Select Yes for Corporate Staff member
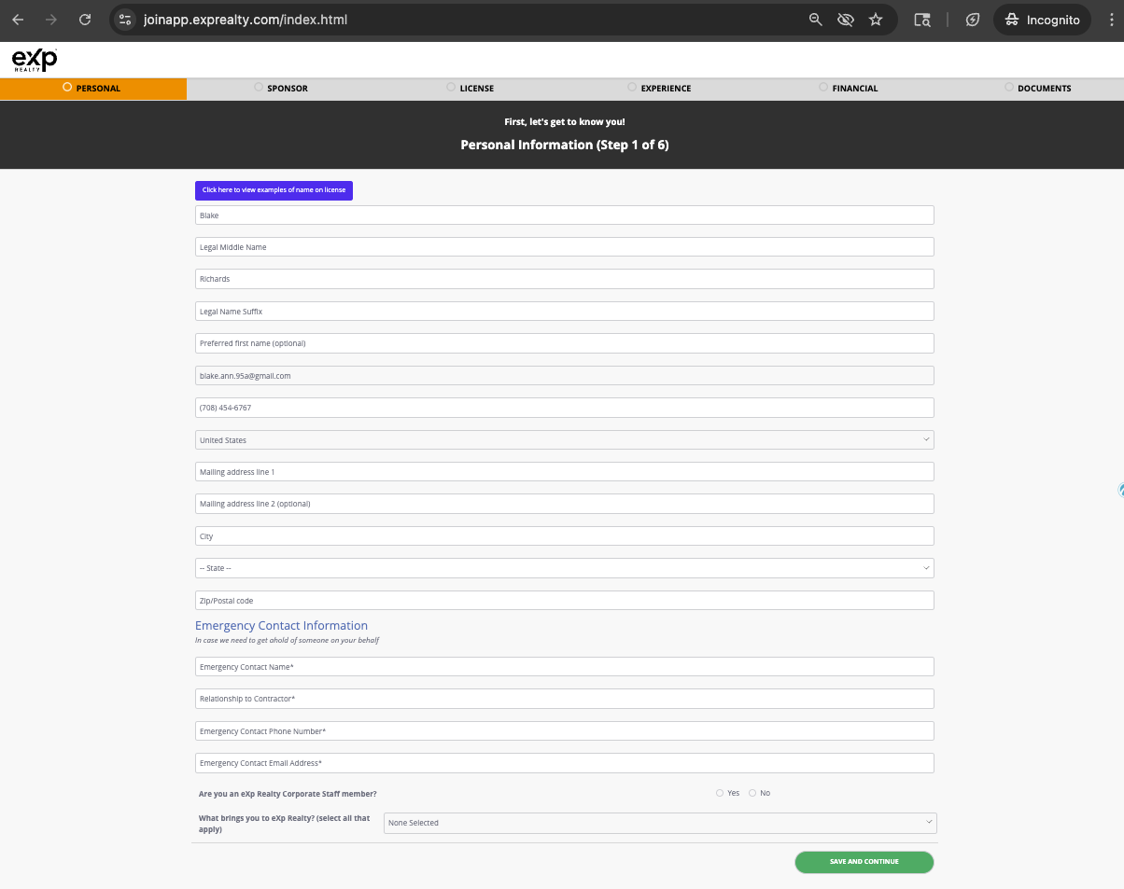 click(x=720, y=793)
